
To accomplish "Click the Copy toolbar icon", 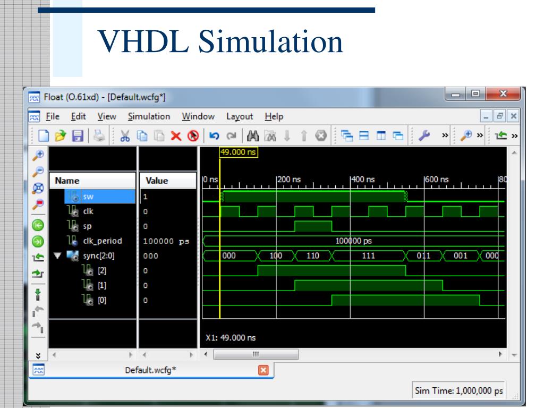I will 142,135.
